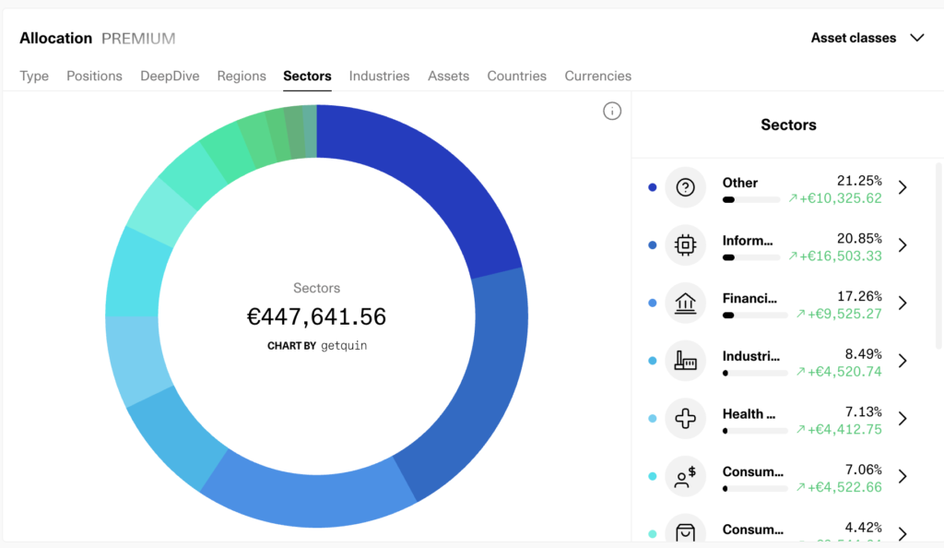Screen dimensions: 944x548
Task: Expand the Other sector row chevron
Action: click(903, 187)
